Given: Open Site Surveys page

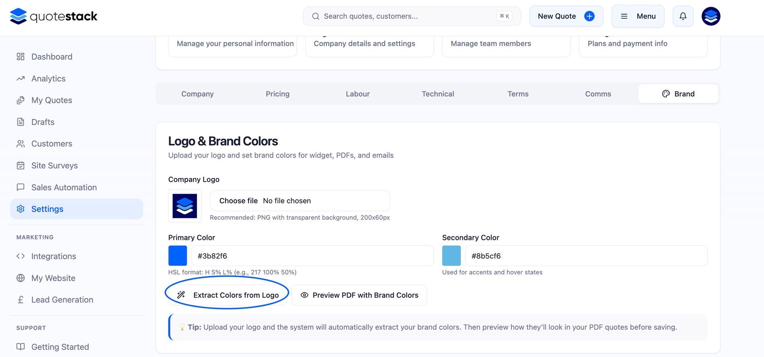Looking at the screenshot, I should [55, 166].
